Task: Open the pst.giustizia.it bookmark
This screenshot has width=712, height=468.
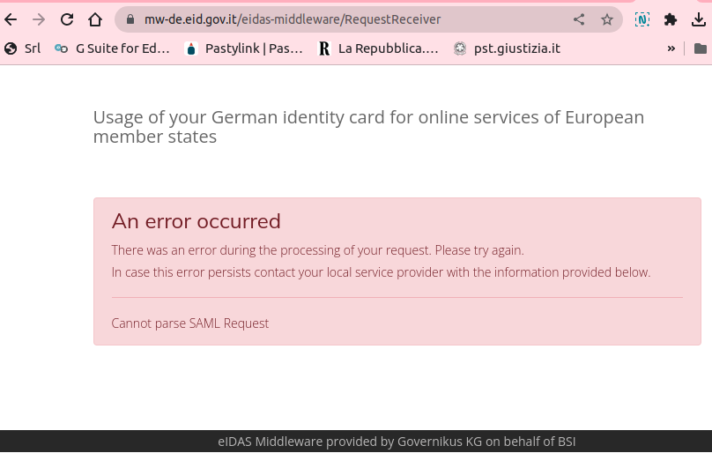Action: [x=507, y=48]
